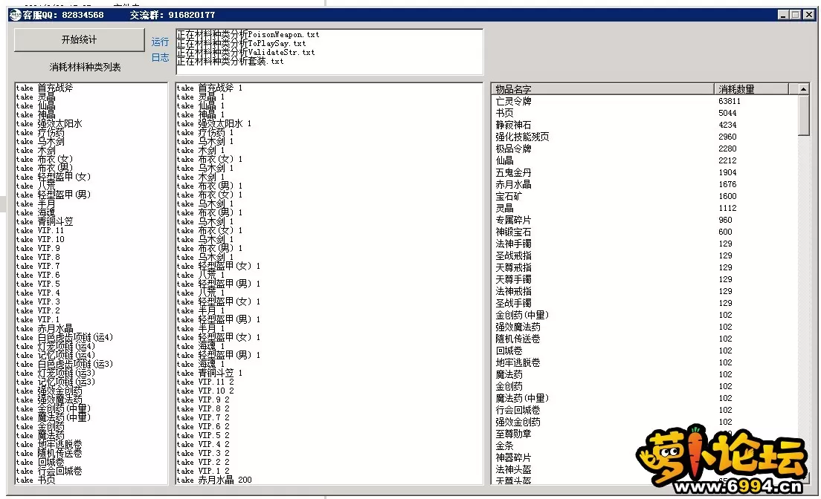The width and height of the screenshot is (821, 499).
Task: Click the line "take VIP.6 2"
Action: point(203,426)
